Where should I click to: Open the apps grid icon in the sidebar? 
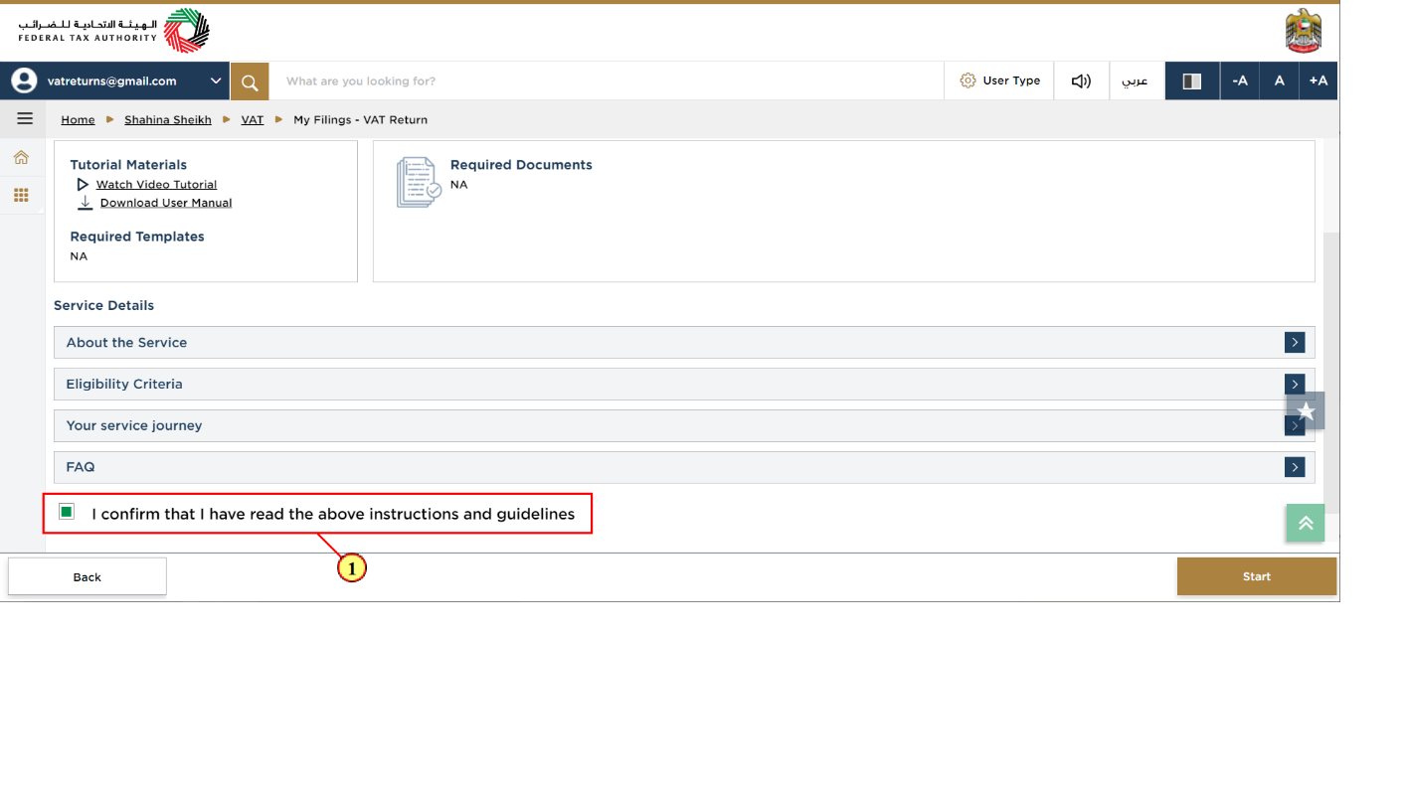point(21,195)
